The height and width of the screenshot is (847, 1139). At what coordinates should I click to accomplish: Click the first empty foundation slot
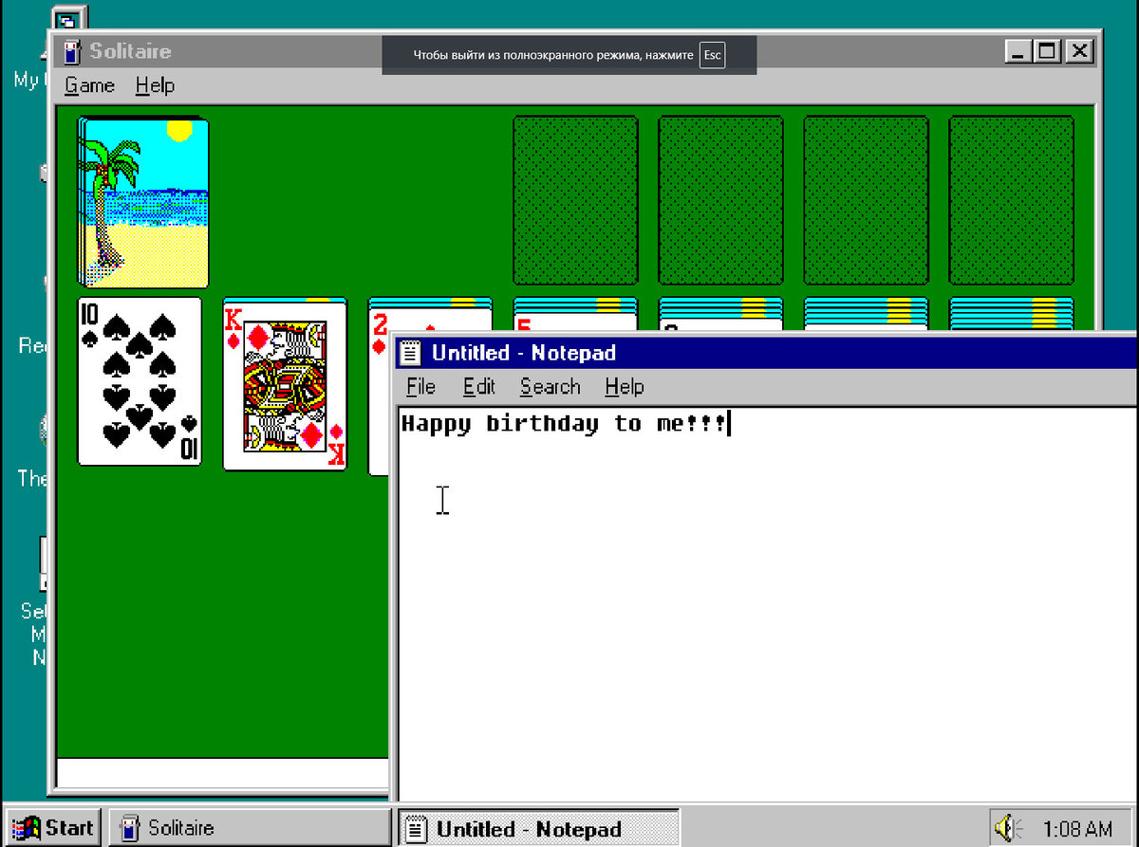pos(575,200)
